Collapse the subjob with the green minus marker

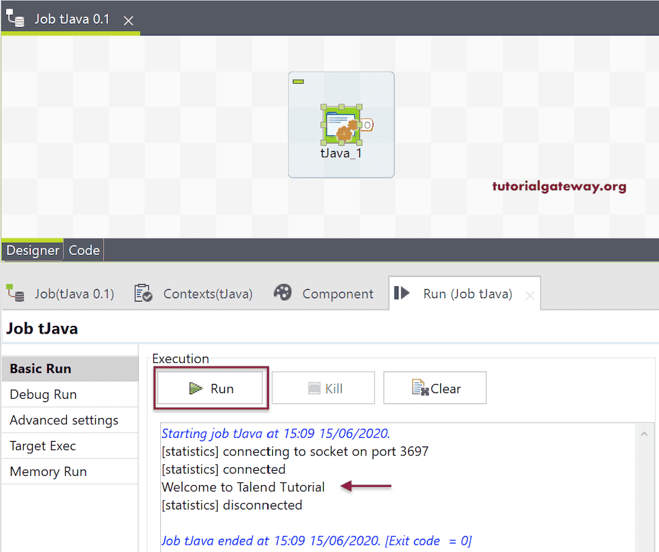pyautogui.click(x=298, y=82)
